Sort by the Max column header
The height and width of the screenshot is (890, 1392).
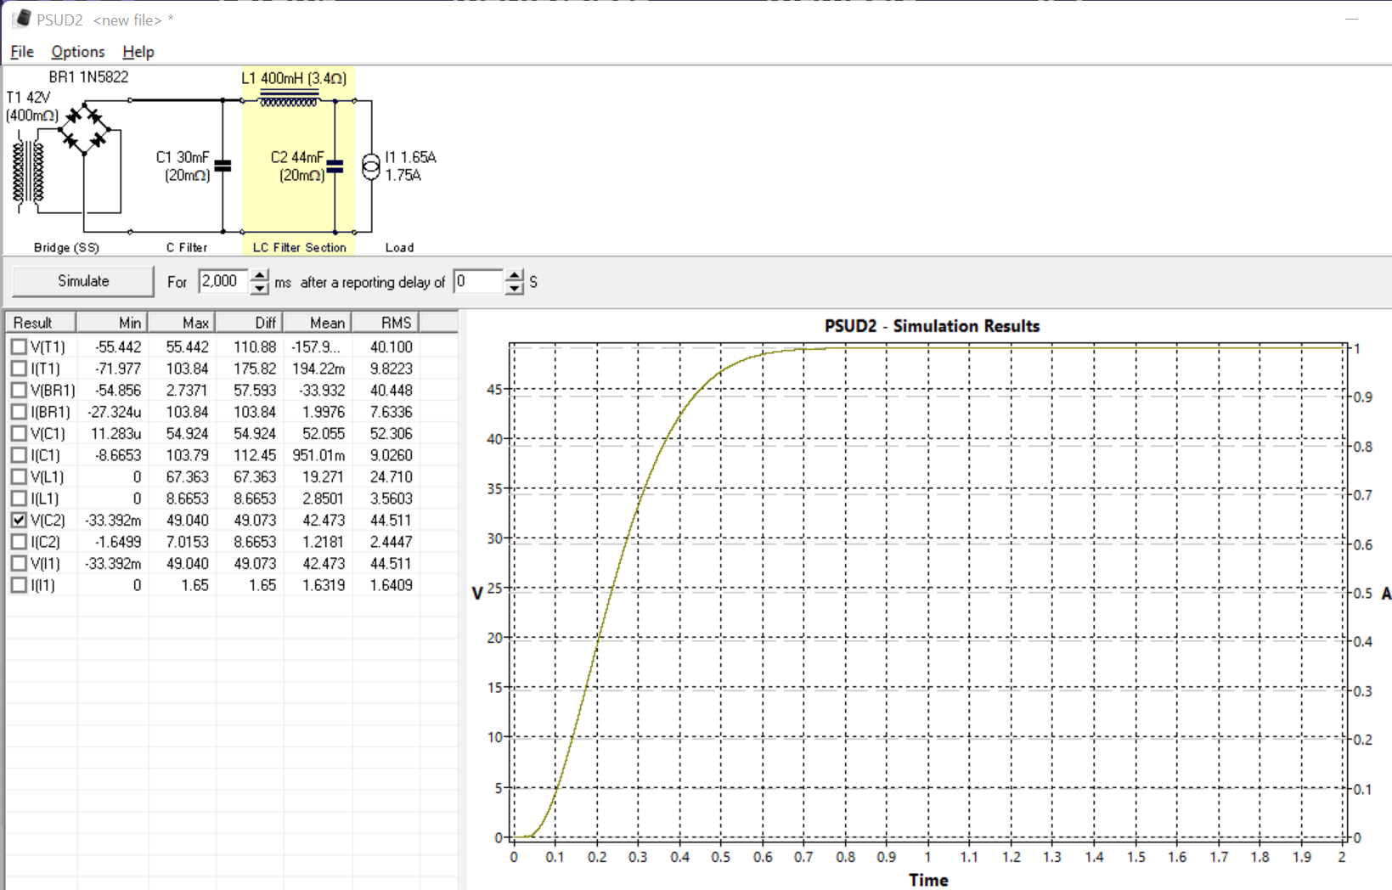[182, 323]
